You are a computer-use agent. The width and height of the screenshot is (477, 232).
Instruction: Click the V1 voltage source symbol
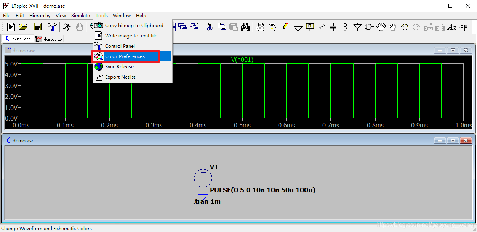coord(203,178)
